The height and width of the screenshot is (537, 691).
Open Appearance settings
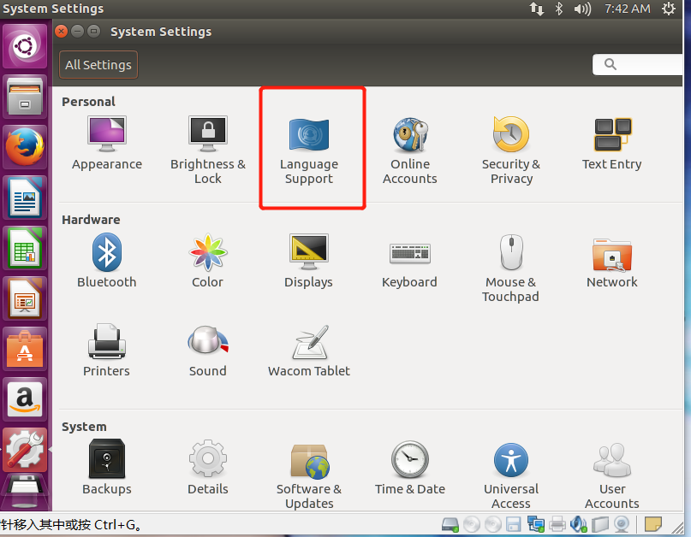coord(107,144)
